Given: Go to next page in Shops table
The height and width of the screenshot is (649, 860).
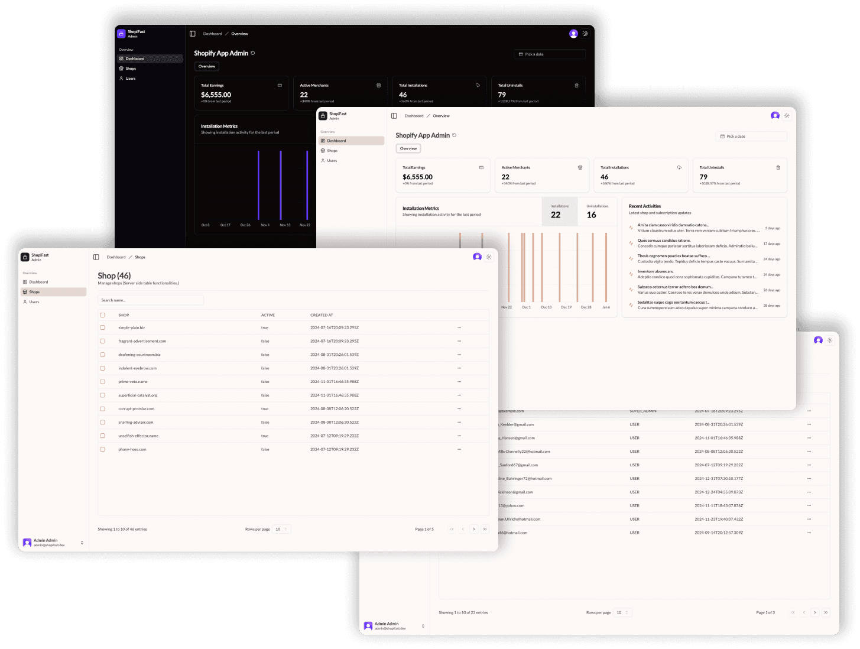Looking at the screenshot, I should [x=474, y=529].
